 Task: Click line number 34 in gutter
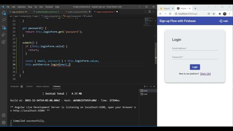click(x=14, y=64)
